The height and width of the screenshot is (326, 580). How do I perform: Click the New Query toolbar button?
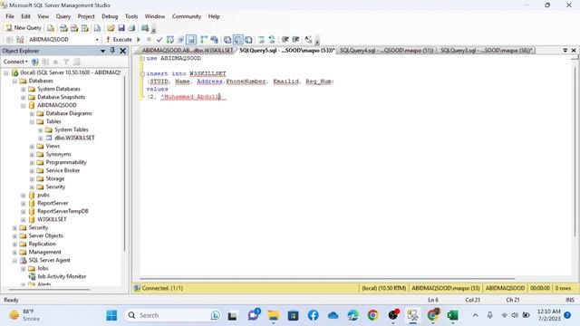tap(24, 28)
